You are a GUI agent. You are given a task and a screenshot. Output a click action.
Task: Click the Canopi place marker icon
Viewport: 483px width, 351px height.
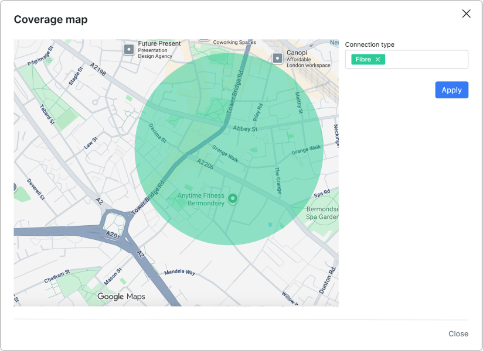[x=277, y=58]
